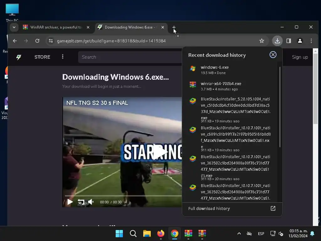321x241 pixels.
Task: Open the Chrome side panel
Action: point(289,41)
